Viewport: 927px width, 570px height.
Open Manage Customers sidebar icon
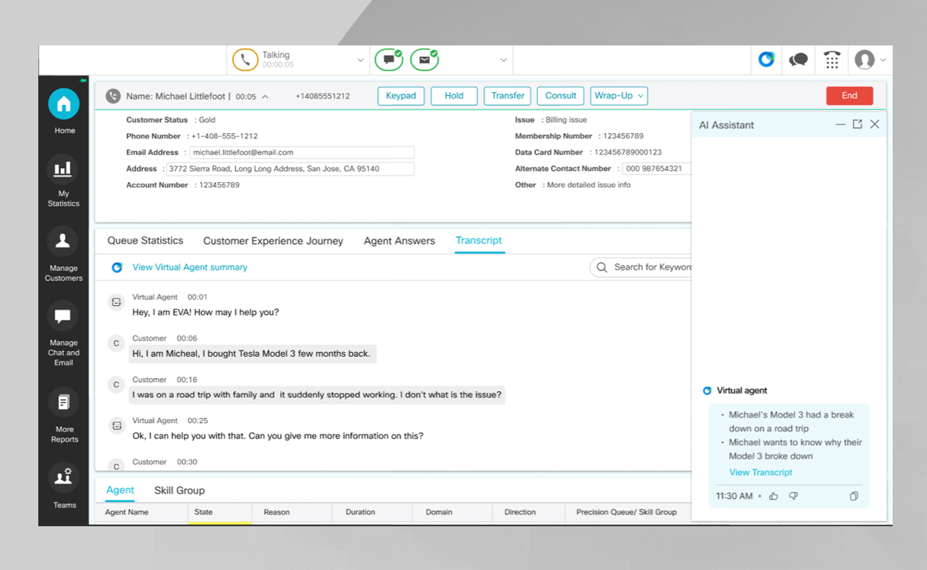pos(63,241)
